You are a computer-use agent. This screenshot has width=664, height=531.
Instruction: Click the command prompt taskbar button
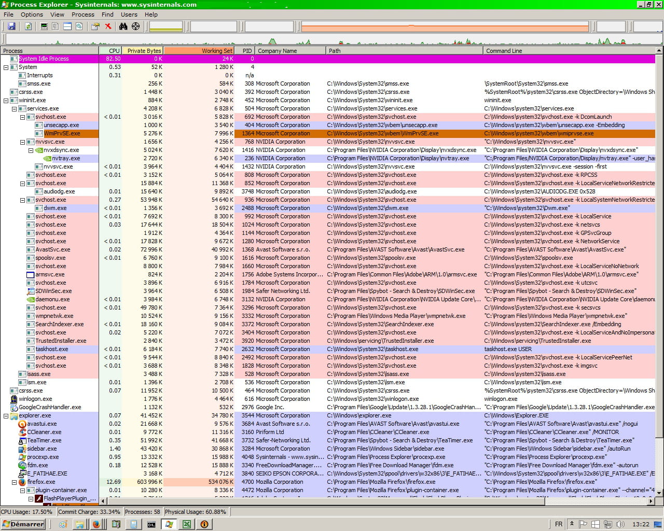pyautogui.click(x=151, y=524)
